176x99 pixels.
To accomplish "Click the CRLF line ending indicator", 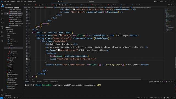I will click(x=155, y=98).
